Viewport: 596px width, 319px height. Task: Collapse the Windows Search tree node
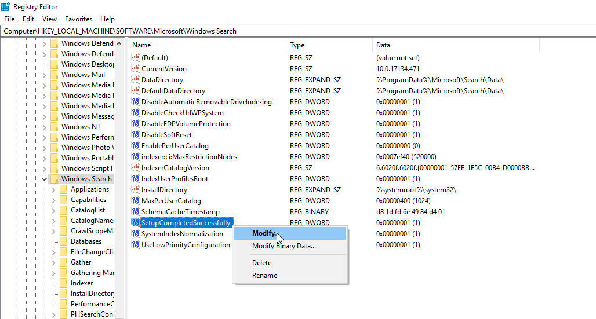coord(45,179)
